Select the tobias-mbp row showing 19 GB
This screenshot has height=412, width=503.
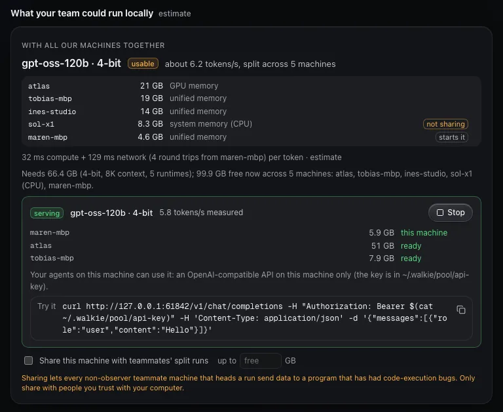pyautogui.click(x=251, y=98)
